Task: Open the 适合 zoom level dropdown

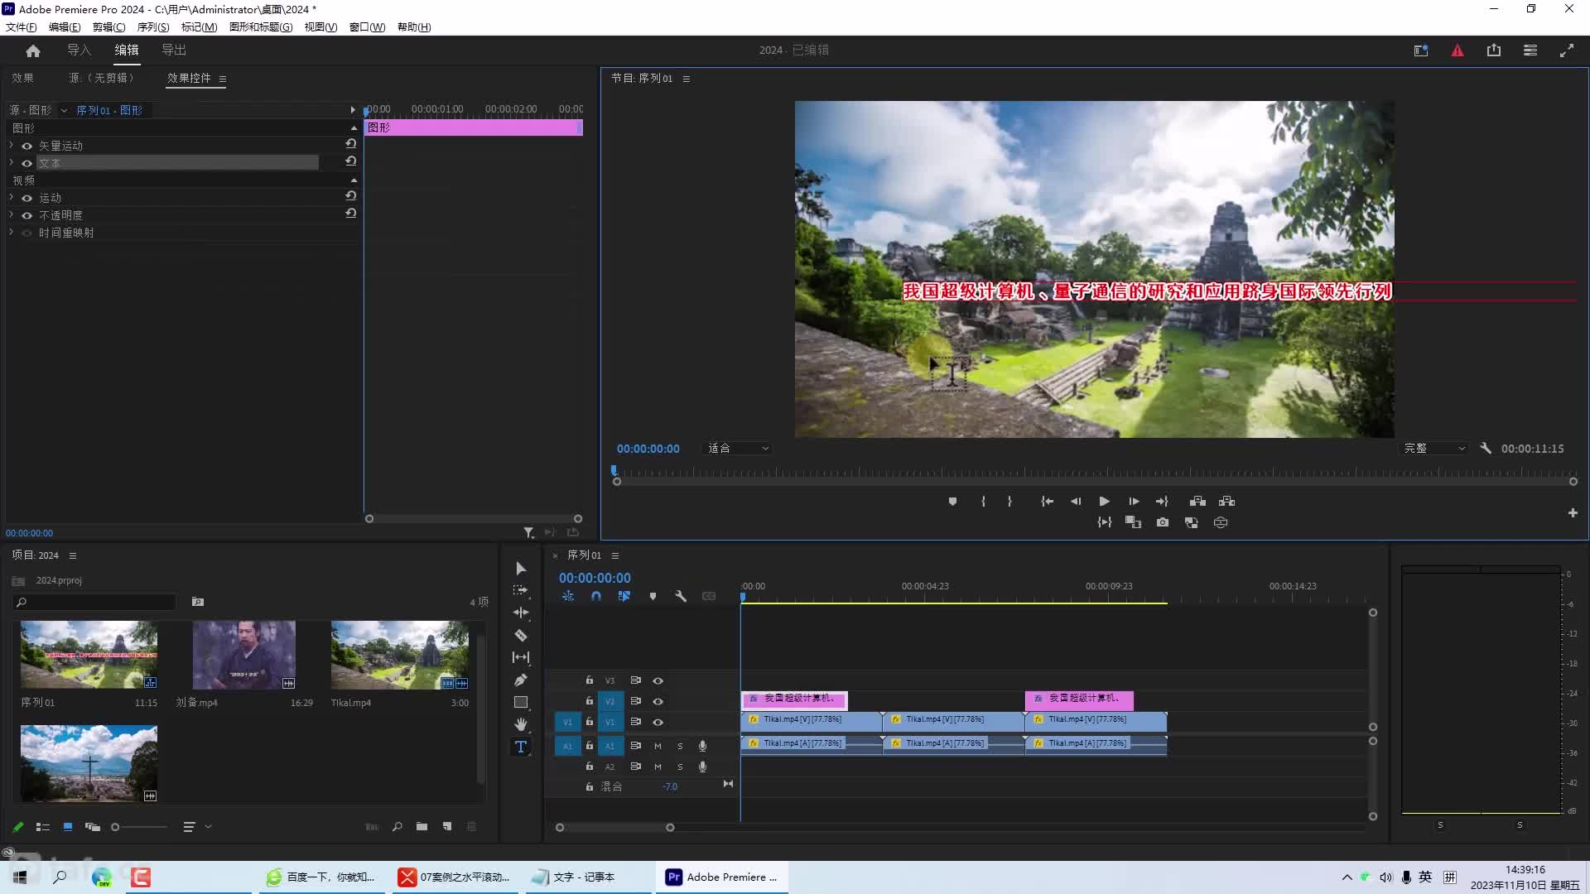Action: click(x=739, y=448)
